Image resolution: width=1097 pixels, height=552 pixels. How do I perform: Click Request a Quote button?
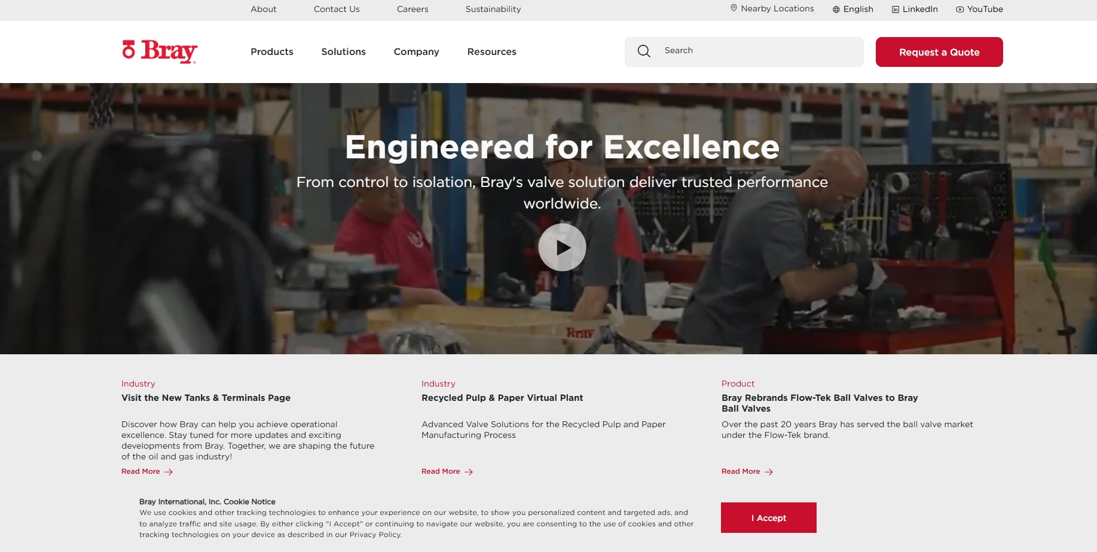939,52
